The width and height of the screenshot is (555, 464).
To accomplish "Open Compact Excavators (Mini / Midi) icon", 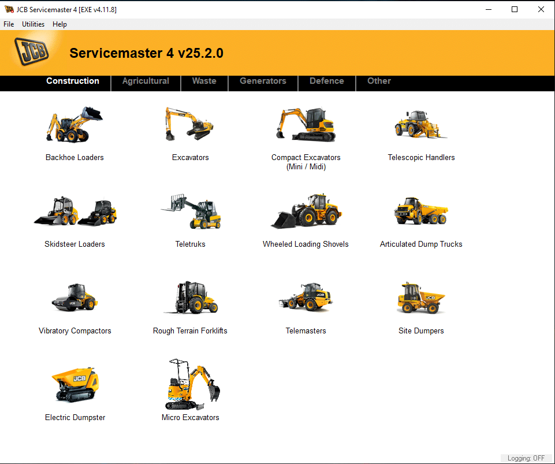I will pyautogui.click(x=306, y=124).
